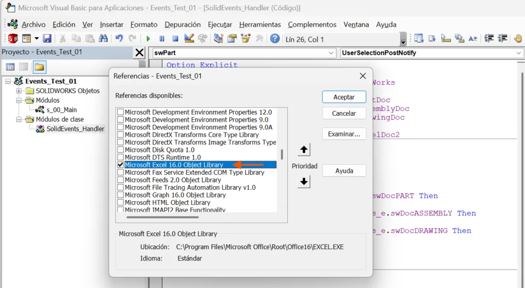Click the Toolbox wrench-hammer icon
The width and height of the screenshot is (525, 288).
pyautogui.click(x=259, y=39)
